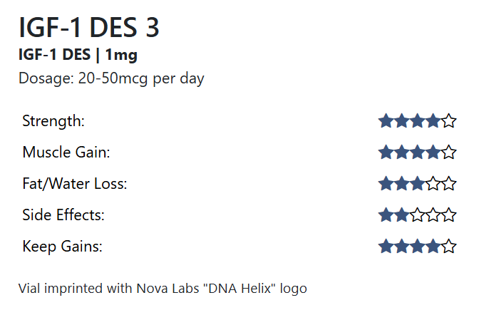Click the "IGF-1 DES | 1mg" subtitle
Image resolution: width=494 pixels, height=315 pixels.
click(x=78, y=55)
